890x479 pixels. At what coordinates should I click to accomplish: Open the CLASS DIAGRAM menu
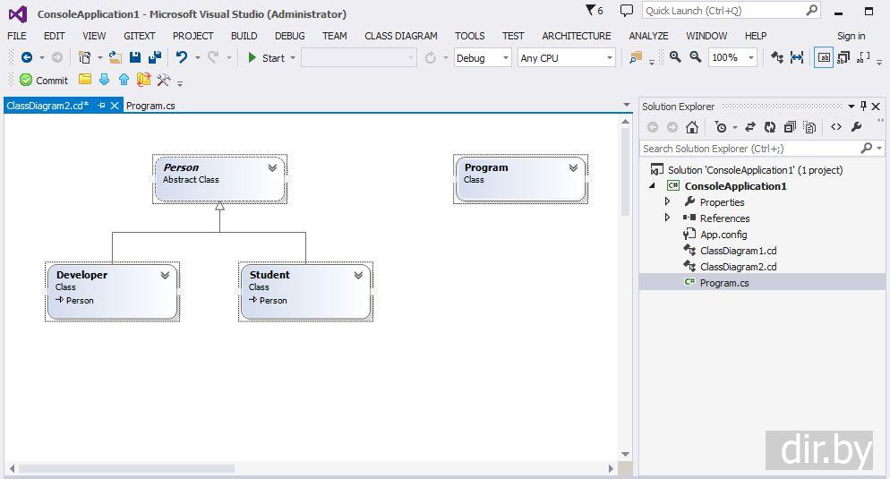pos(400,36)
